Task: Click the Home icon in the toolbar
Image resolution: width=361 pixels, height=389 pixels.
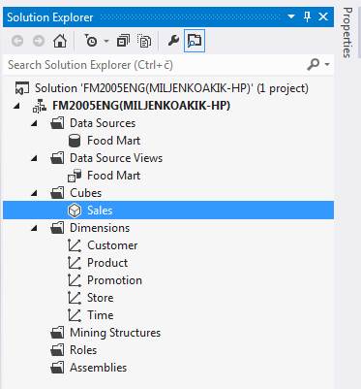Action: 60,41
